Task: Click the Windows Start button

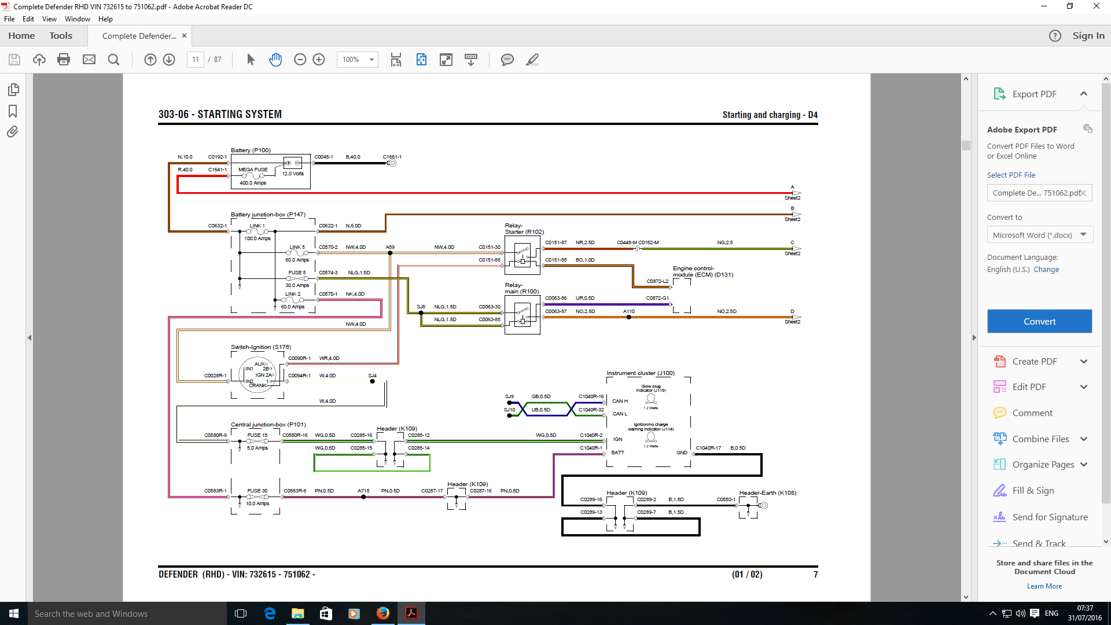Action: (14, 613)
